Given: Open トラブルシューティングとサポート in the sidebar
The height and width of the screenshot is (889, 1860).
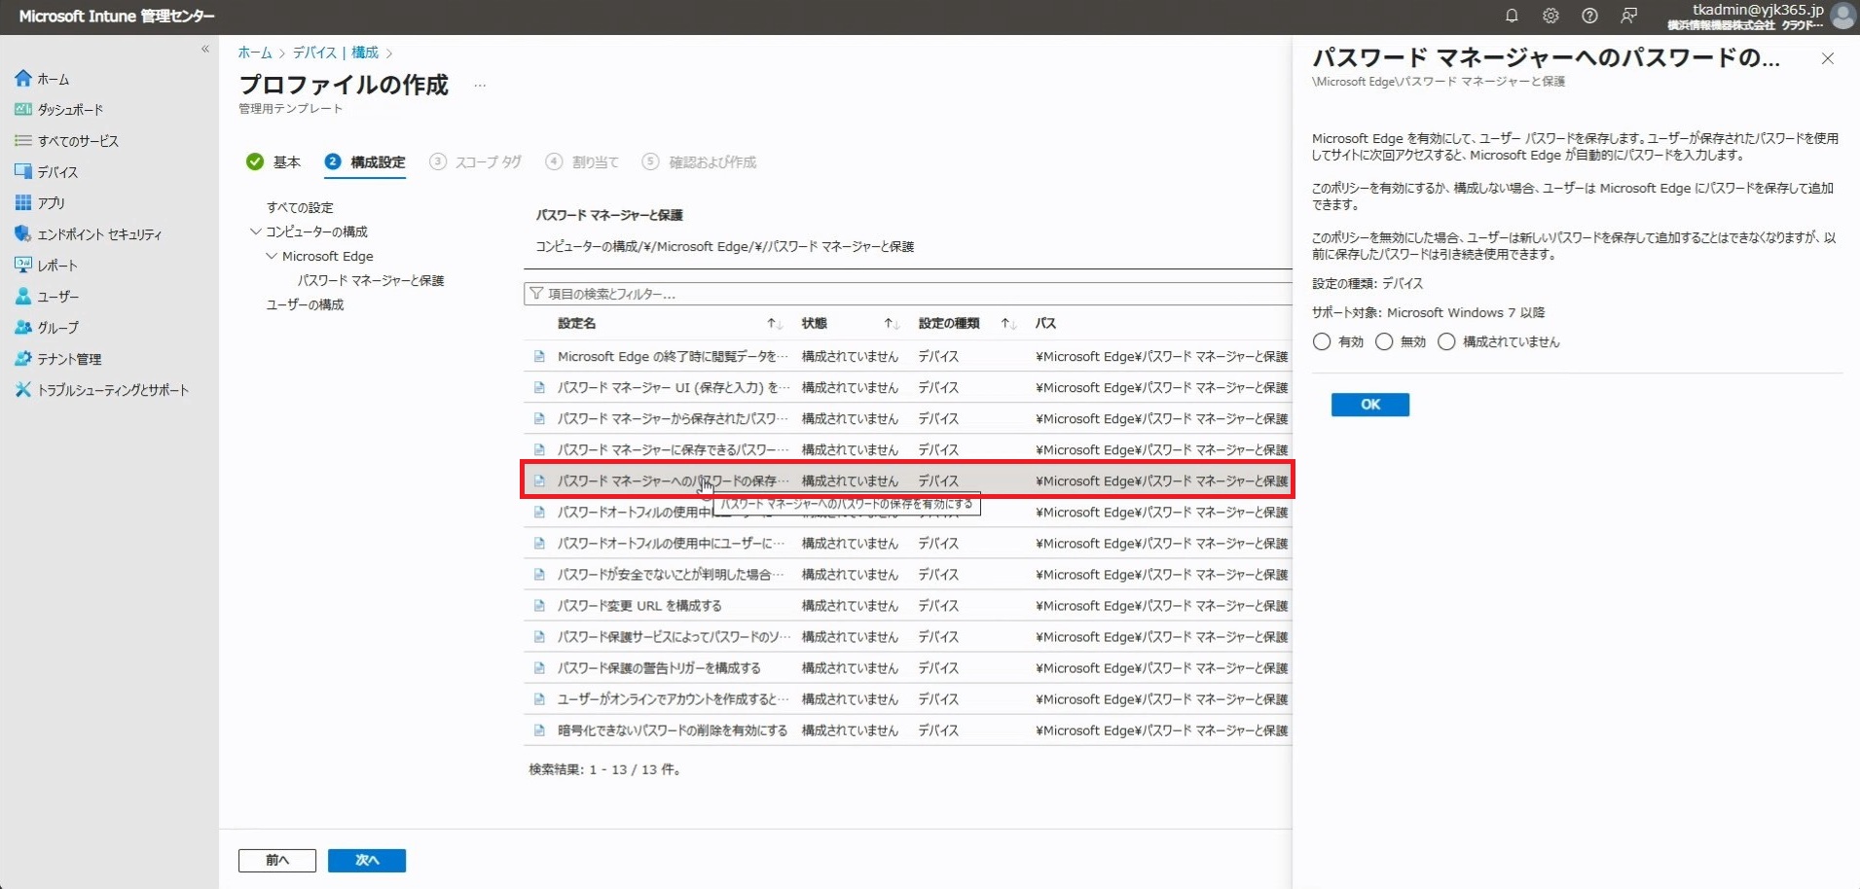Looking at the screenshot, I should click(x=113, y=390).
